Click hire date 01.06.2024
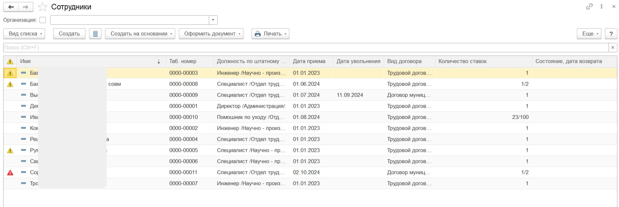The image size is (619, 207). pyautogui.click(x=306, y=84)
